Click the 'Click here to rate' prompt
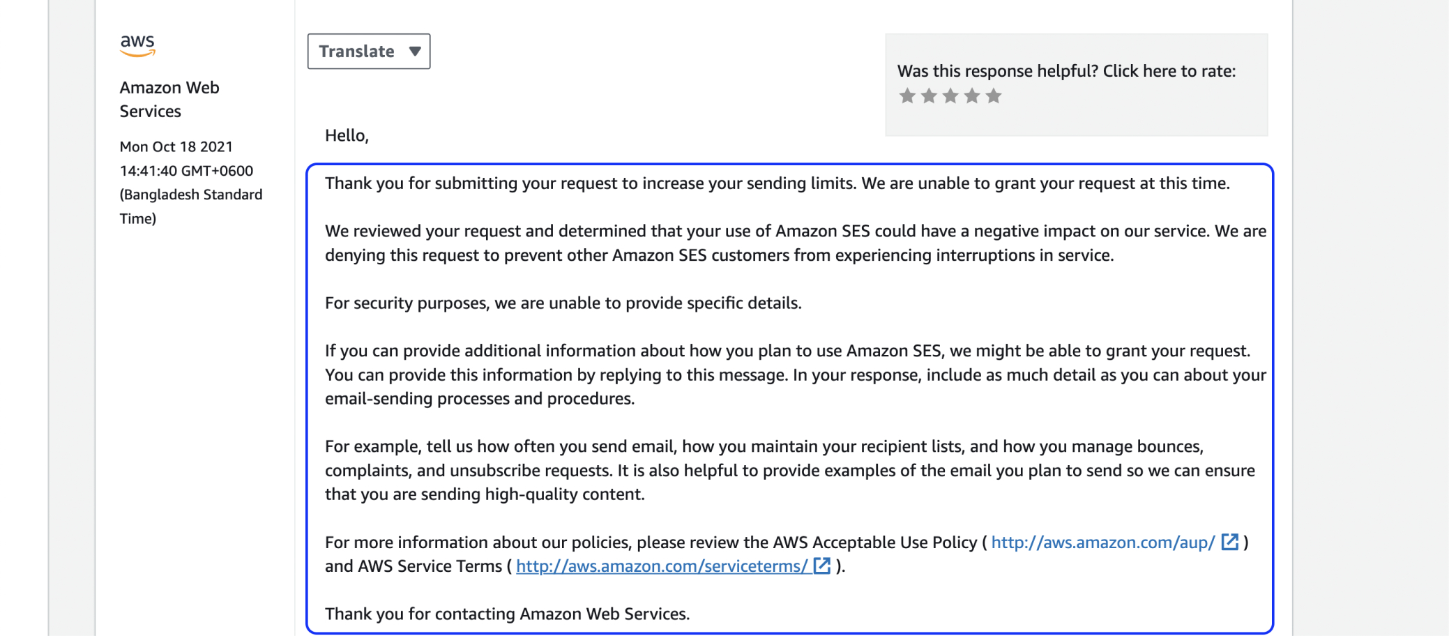This screenshot has height=636, width=1449. click(1068, 70)
